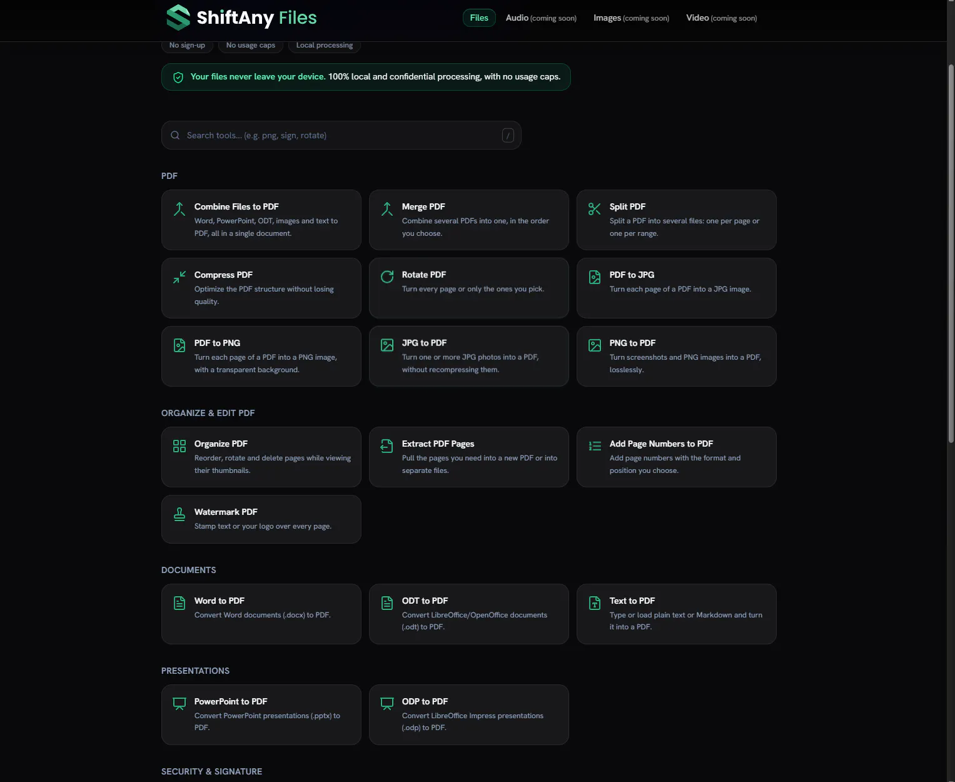The width and height of the screenshot is (955, 782).
Task: Click the Local processing badge
Action: point(324,45)
